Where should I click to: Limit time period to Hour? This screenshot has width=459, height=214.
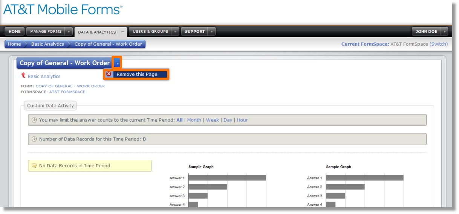242,120
